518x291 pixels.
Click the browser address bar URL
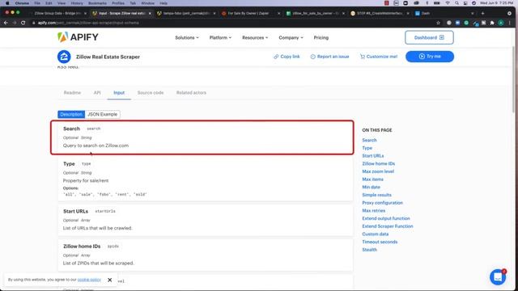[x=88, y=23]
